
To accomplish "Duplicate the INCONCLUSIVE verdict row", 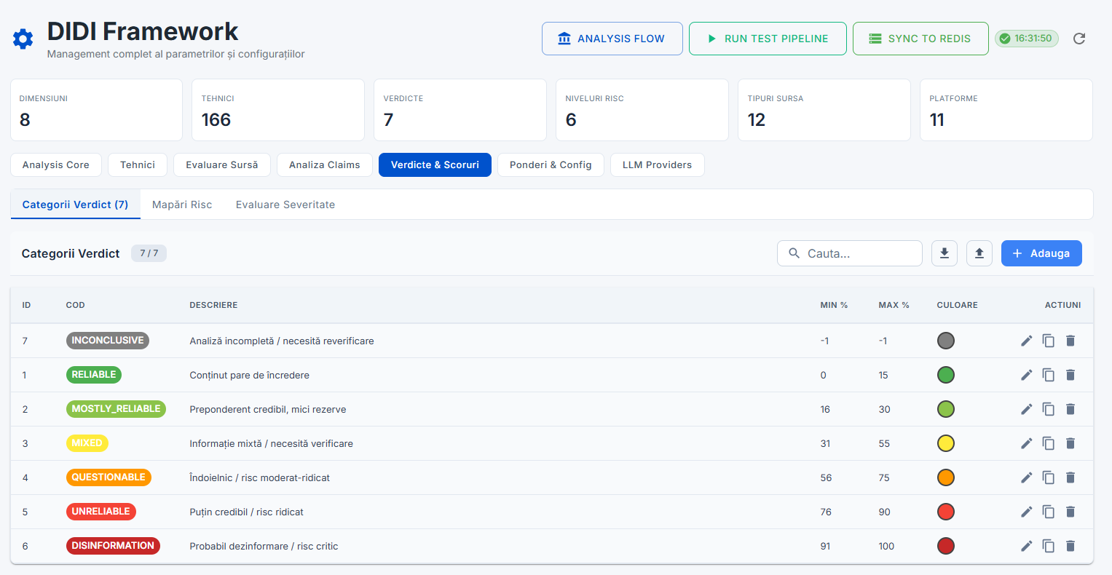I will (x=1049, y=341).
